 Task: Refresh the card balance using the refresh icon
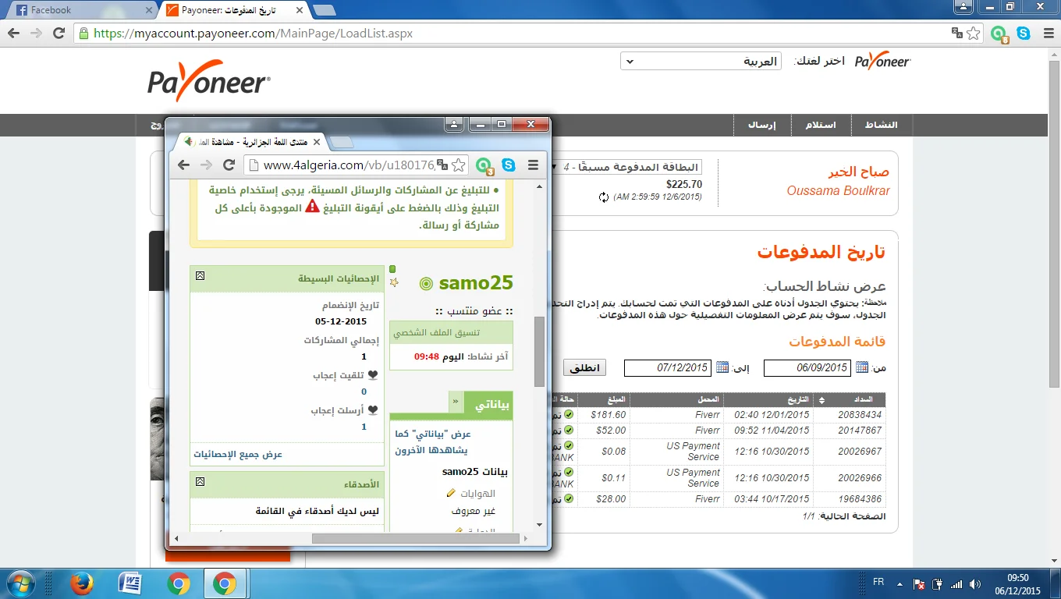603,197
